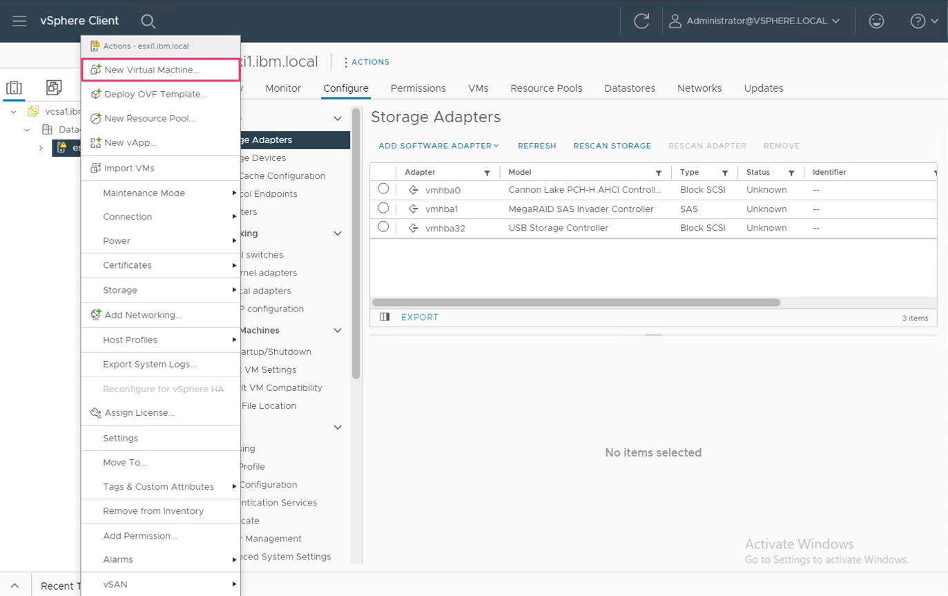The width and height of the screenshot is (948, 596).
Task: Switch to the Updates tab
Action: [x=764, y=88]
